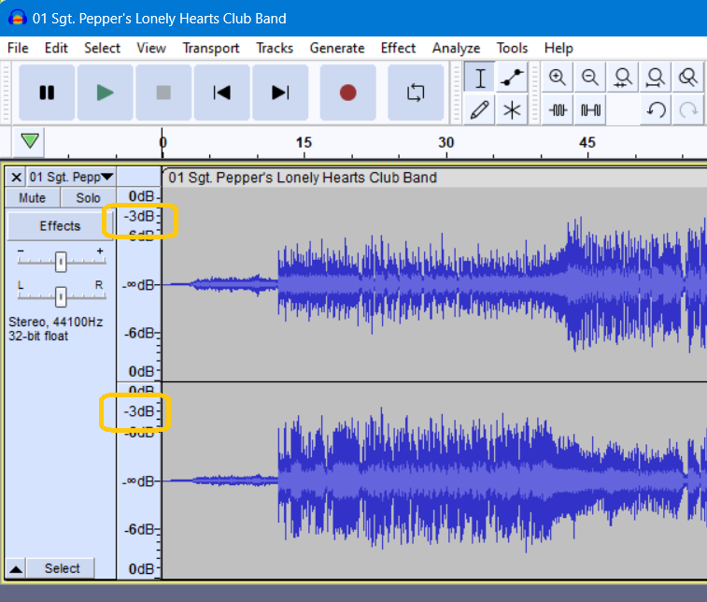Start playback with the green Play button
The width and height of the screenshot is (707, 602).
coord(105,93)
